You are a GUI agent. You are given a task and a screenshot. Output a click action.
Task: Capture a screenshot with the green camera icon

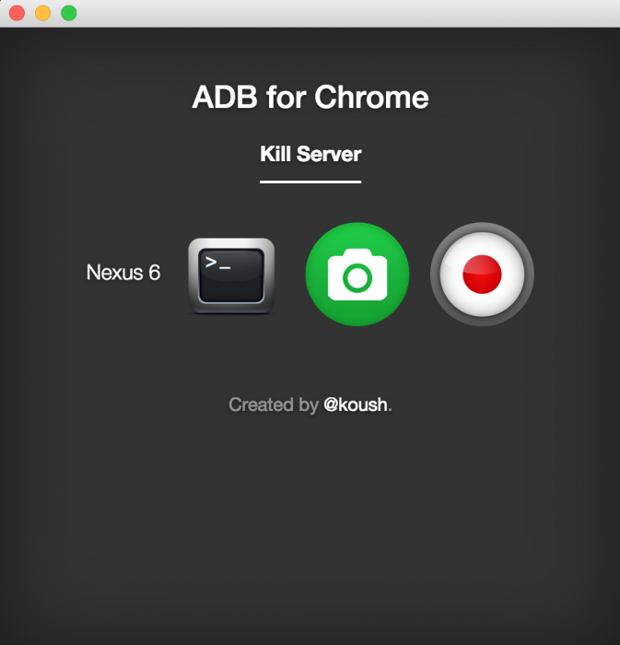(x=357, y=275)
